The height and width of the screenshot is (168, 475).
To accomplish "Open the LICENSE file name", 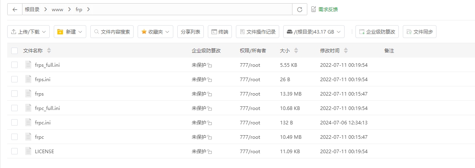I will tap(45, 151).
